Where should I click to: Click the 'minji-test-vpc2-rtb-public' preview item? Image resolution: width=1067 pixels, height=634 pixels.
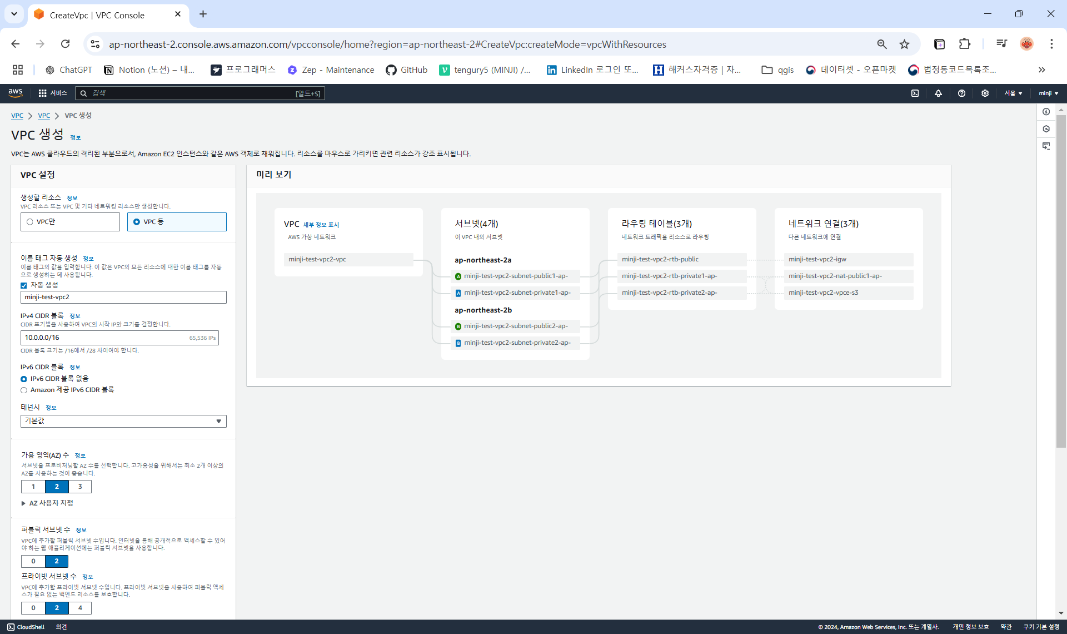tap(682, 259)
